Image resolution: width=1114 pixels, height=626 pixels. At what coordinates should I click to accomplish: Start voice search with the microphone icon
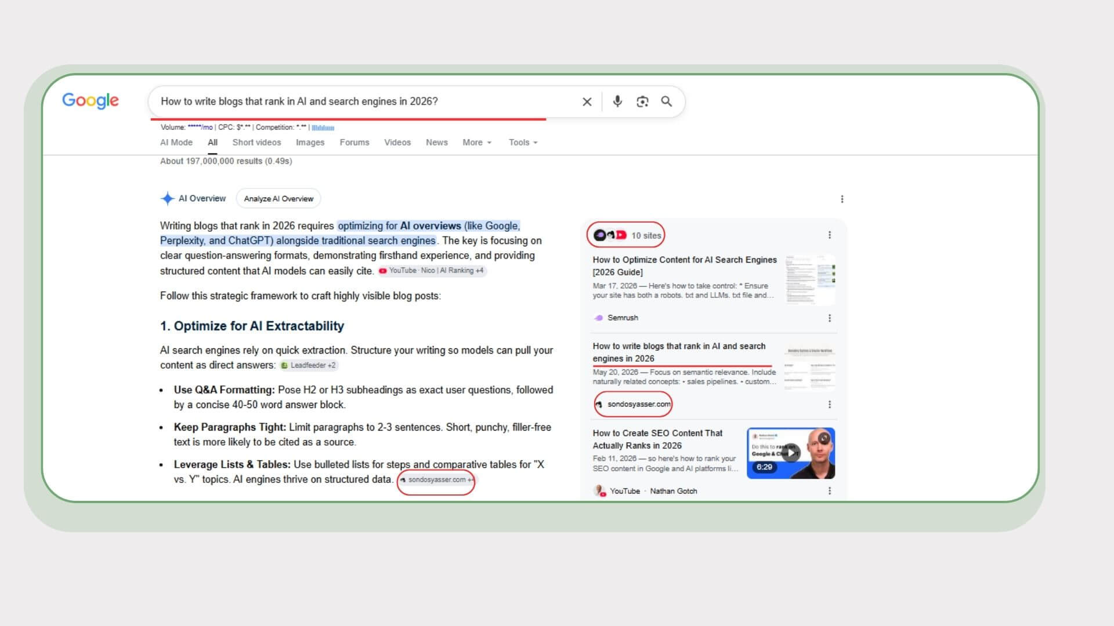tap(617, 101)
